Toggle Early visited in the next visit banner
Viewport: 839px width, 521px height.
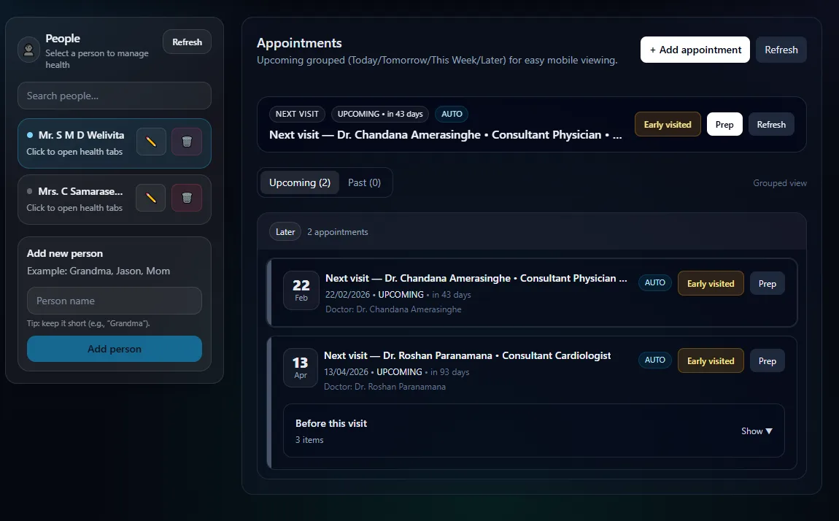668,125
